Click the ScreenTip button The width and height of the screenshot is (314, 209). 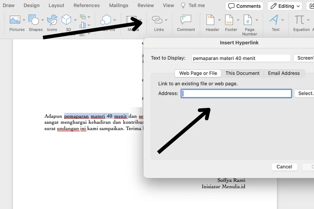[x=304, y=58]
